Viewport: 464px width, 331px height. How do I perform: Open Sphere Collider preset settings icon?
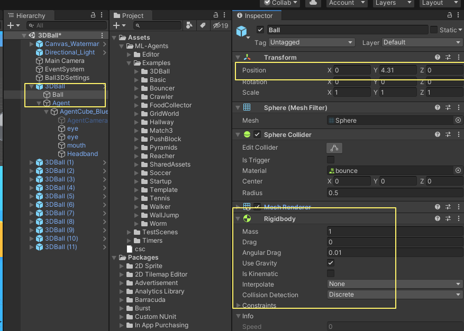448,134
